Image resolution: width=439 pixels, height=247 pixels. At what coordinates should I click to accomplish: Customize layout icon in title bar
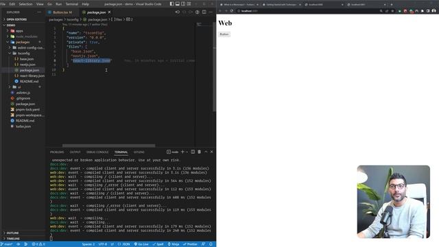(189, 4)
